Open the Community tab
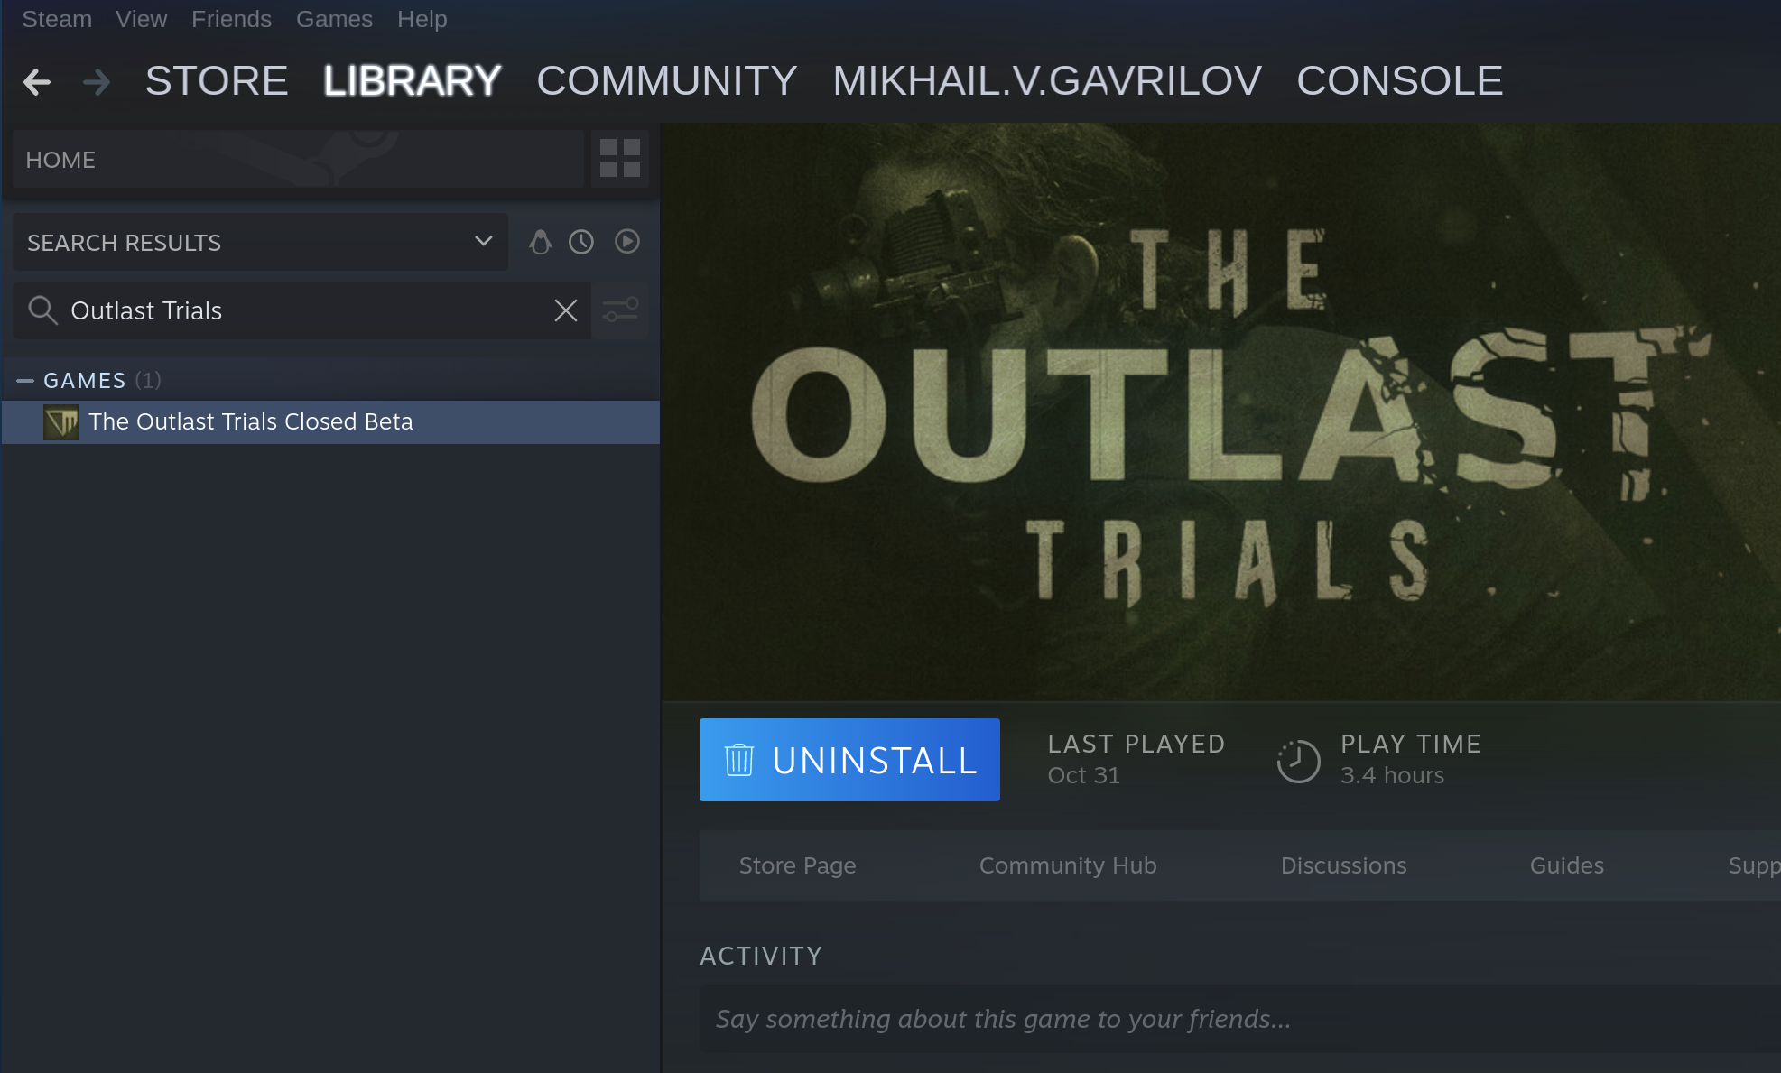Image resolution: width=1781 pixels, height=1073 pixels. point(667,81)
